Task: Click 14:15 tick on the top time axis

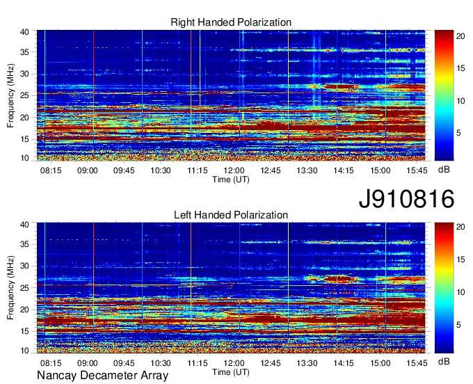Action: click(x=344, y=170)
